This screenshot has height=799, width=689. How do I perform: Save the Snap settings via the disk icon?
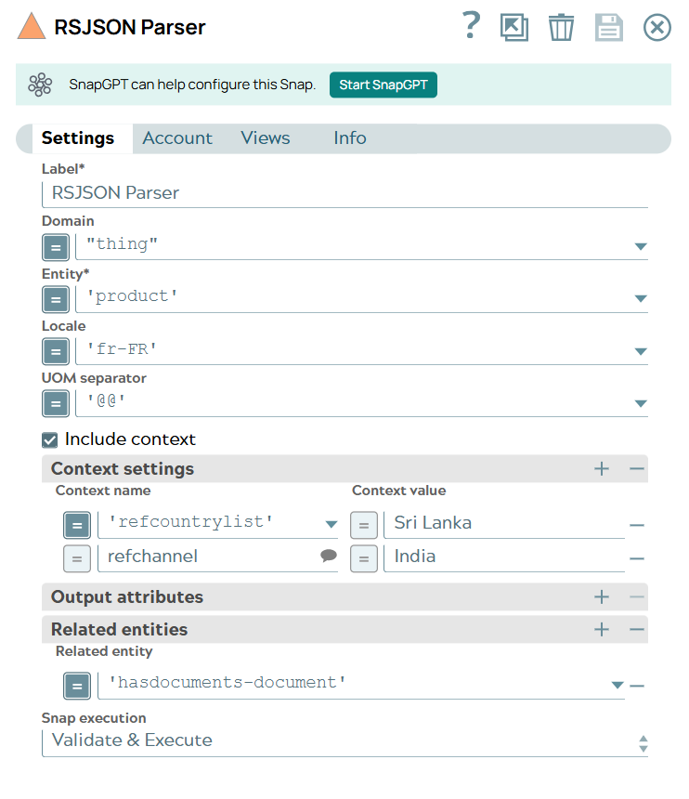click(609, 27)
